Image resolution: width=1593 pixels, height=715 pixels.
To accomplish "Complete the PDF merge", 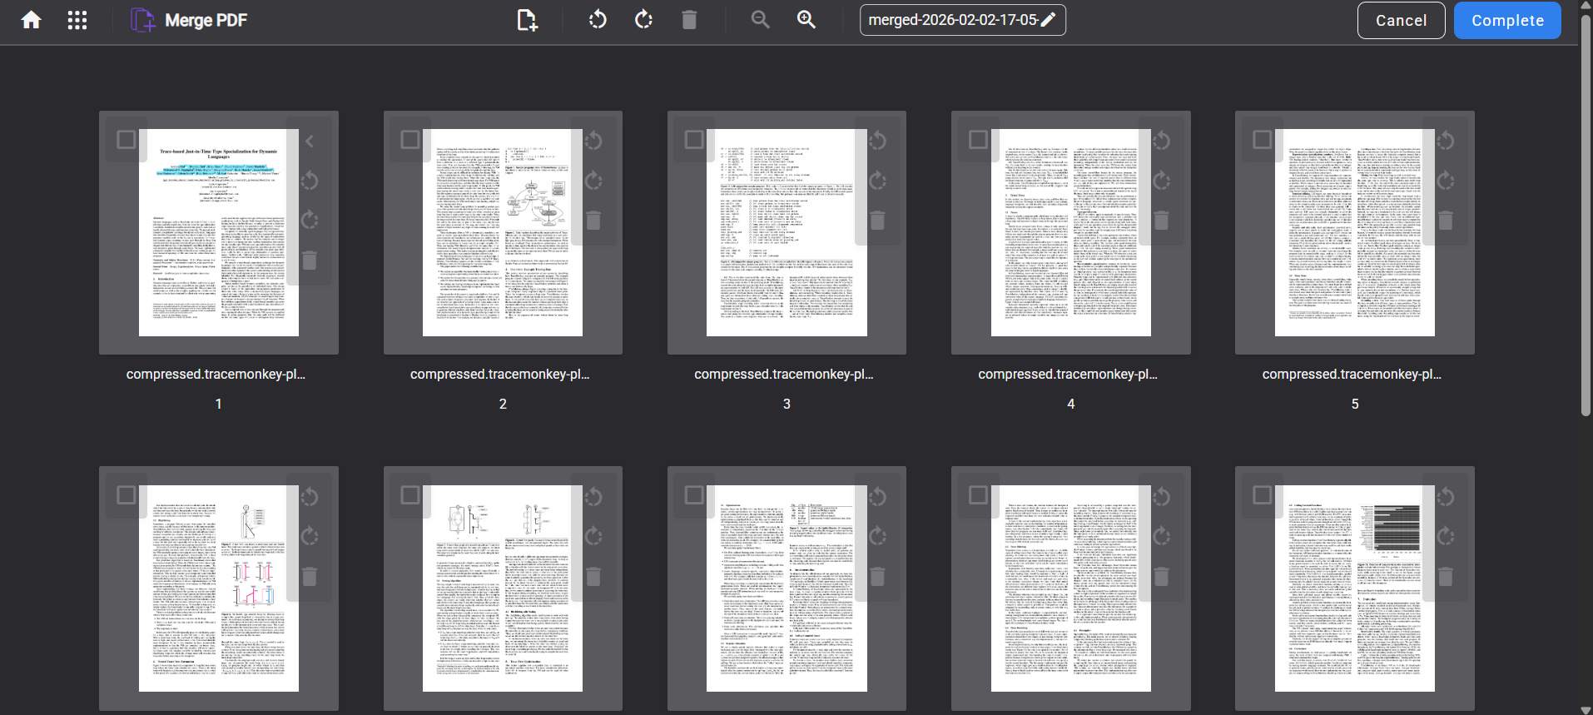I will [x=1507, y=20].
